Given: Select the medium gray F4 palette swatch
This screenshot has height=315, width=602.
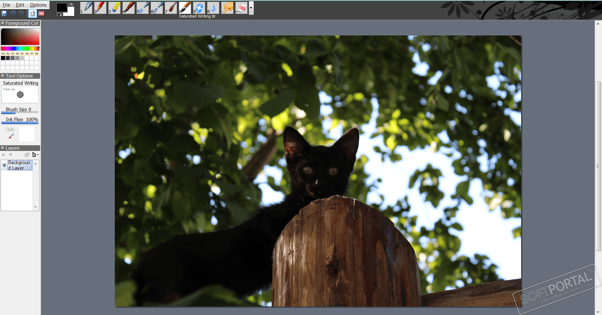Looking at the screenshot, I should [x=17, y=58].
